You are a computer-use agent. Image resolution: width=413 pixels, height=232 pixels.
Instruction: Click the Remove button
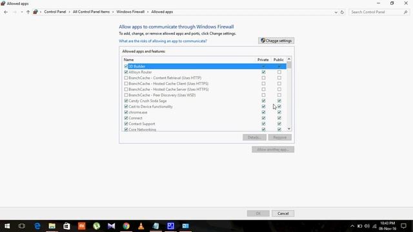[279, 137]
